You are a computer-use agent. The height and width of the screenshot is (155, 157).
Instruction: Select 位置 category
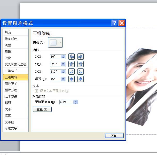(15, 115)
